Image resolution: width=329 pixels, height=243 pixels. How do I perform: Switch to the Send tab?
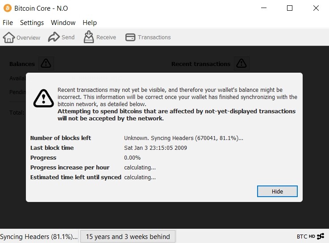pyautogui.click(x=61, y=37)
